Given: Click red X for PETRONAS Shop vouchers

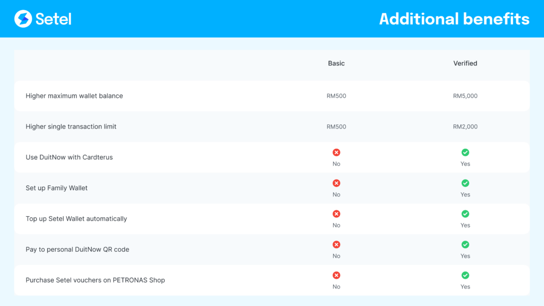Looking at the screenshot, I should point(336,275).
